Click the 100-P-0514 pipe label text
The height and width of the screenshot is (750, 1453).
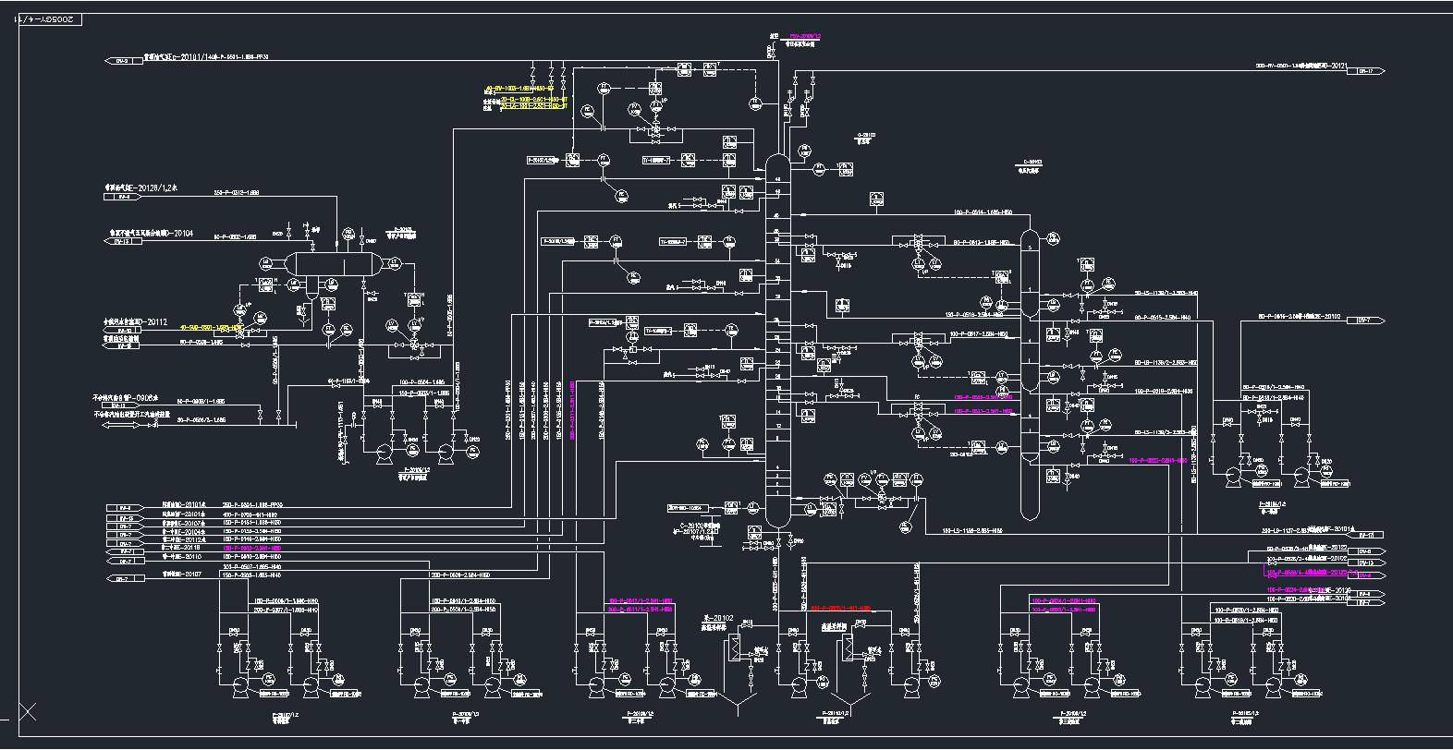tap(983, 213)
